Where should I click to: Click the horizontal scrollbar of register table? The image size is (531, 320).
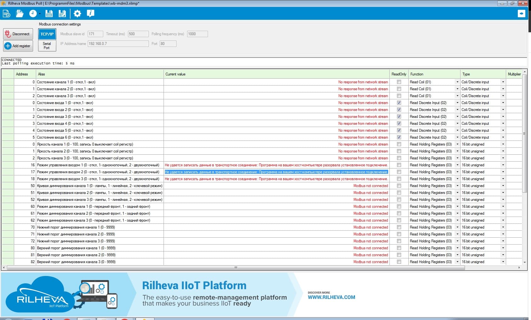(x=236, y=268)
